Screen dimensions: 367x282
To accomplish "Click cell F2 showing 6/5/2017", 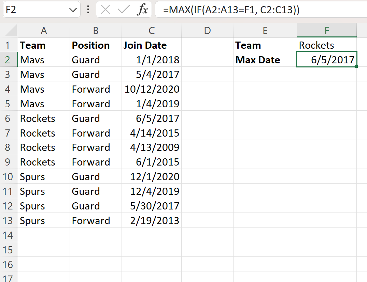I will pos(326,60).
